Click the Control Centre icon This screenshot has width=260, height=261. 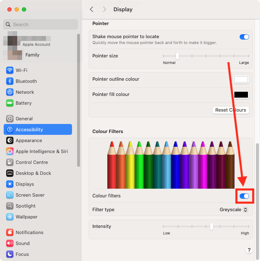click(10, 162)
